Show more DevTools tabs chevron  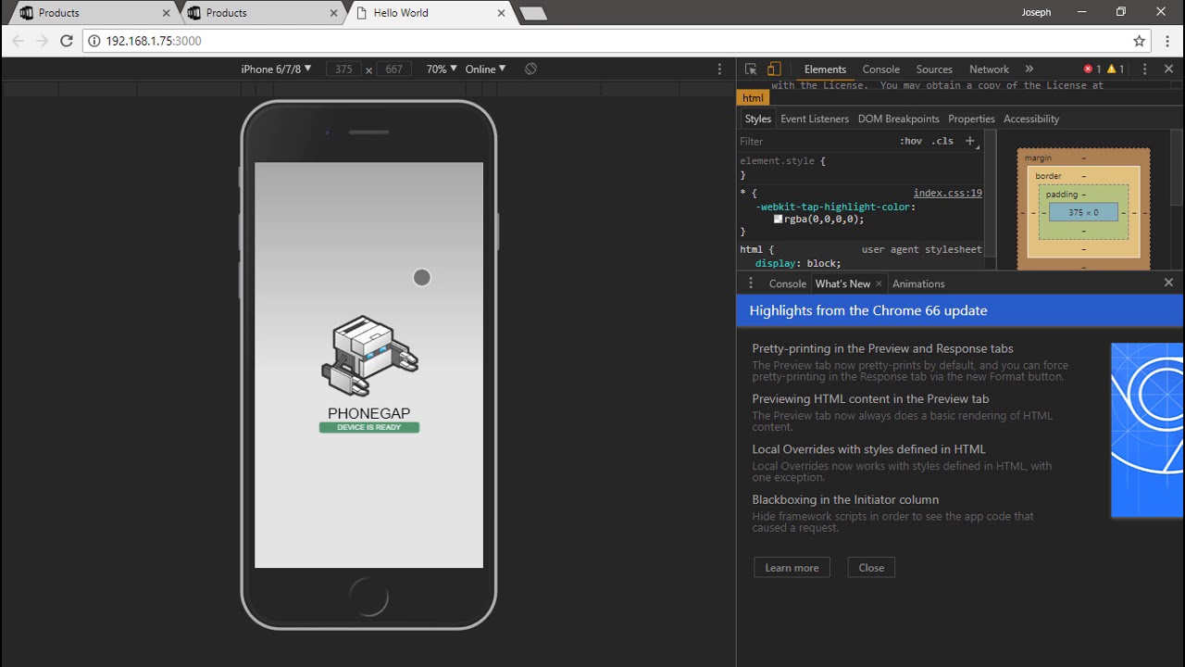pos(1029,69)
